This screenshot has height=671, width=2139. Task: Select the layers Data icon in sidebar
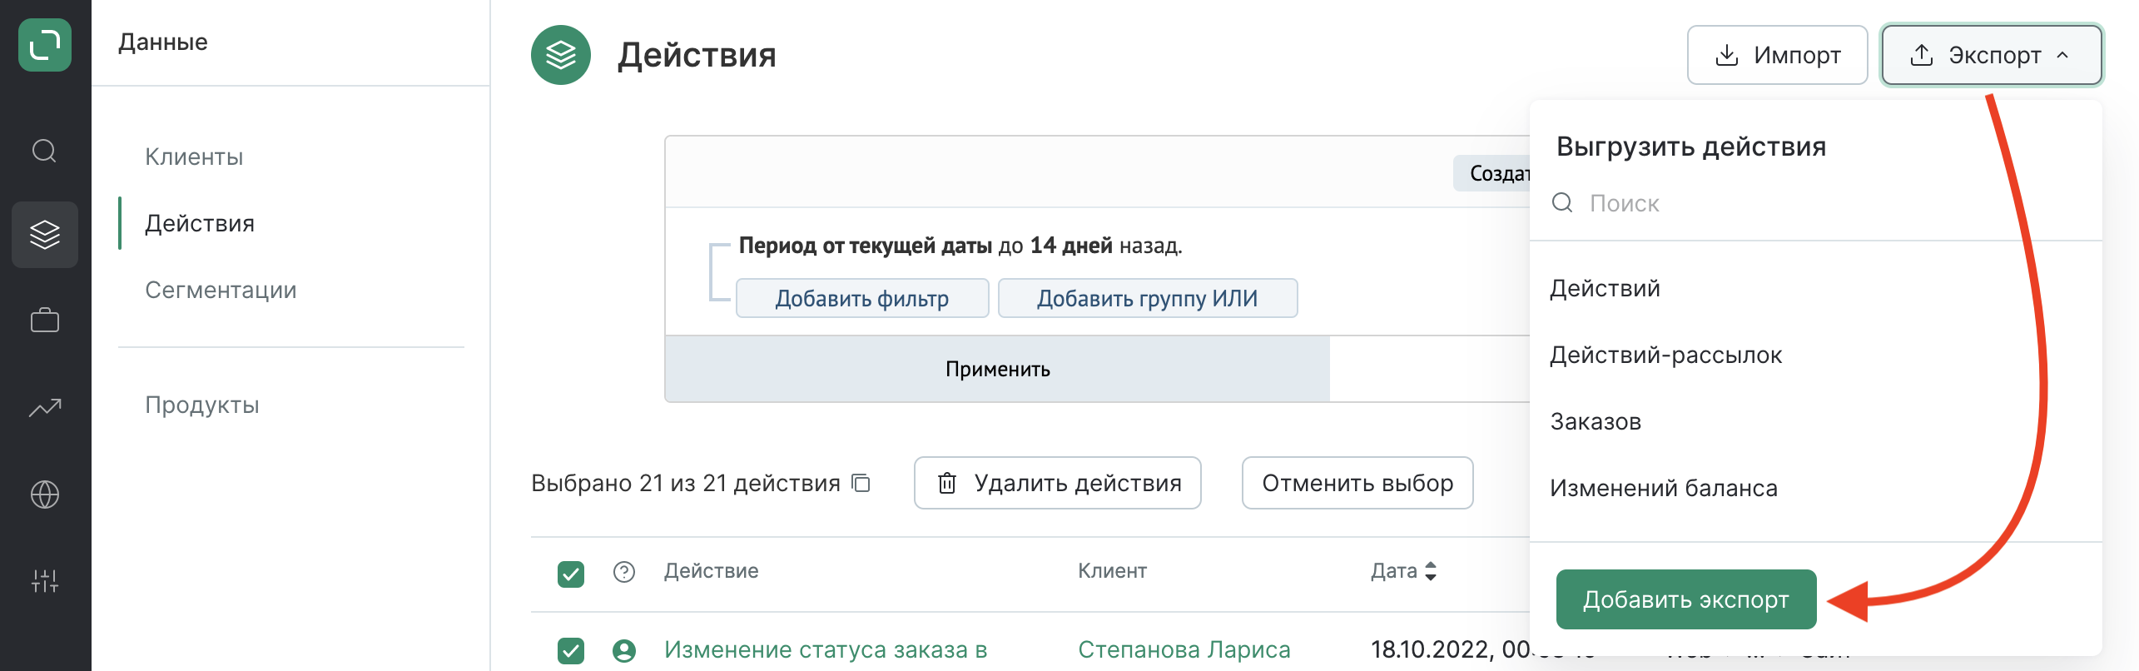(x=45, y=235)
